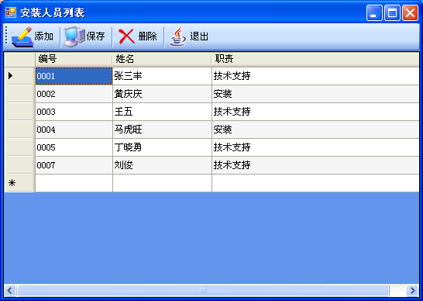423x301 pixels.
Task: Select row 0002 by its row header
Action: point(19,94)
